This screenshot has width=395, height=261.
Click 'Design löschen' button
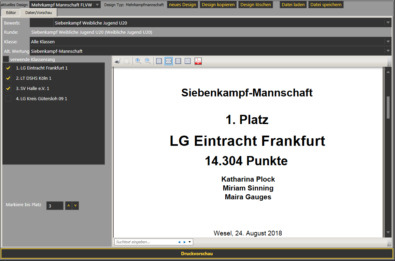[x=256, y=5]
